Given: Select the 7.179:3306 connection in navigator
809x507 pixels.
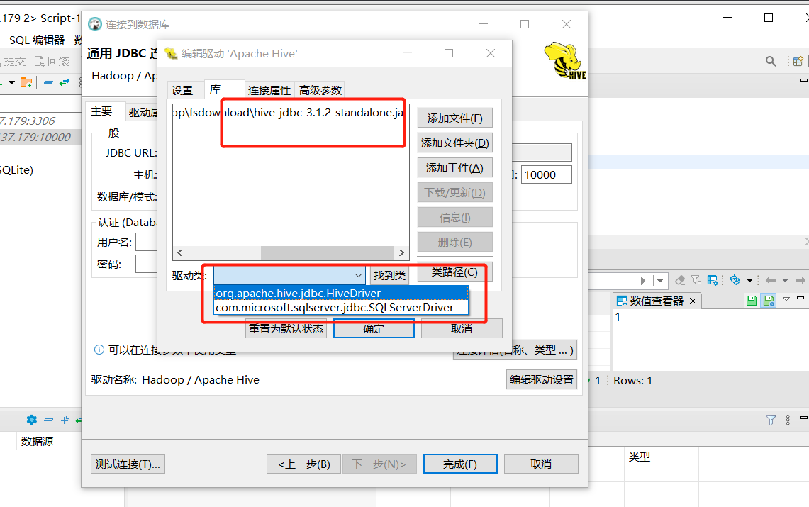Looking at the screenshot, I should 28,121.
